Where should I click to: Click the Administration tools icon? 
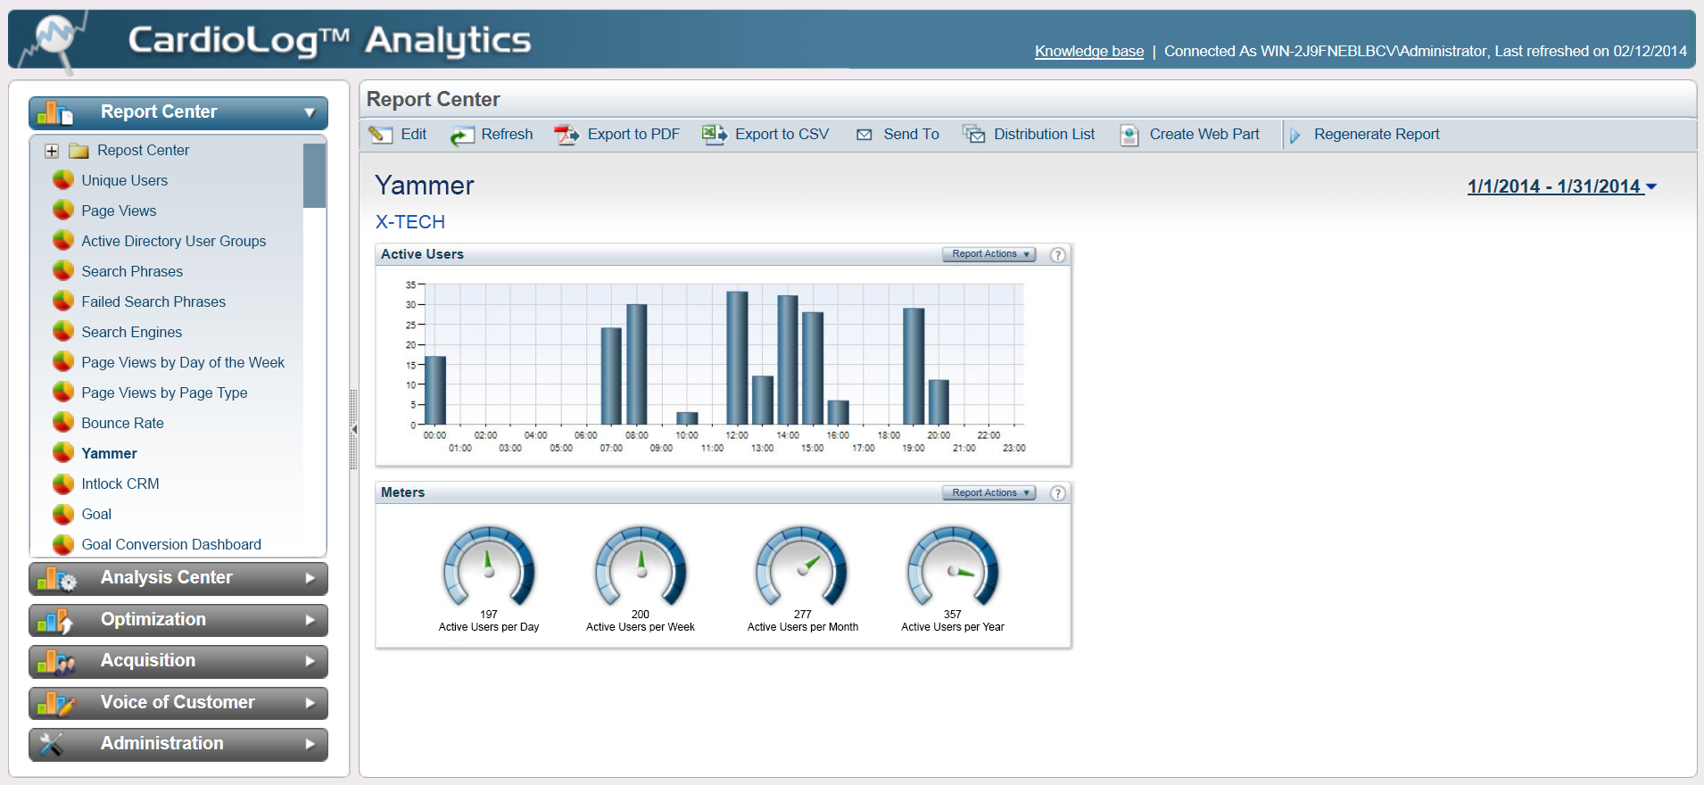coord(52,744)
